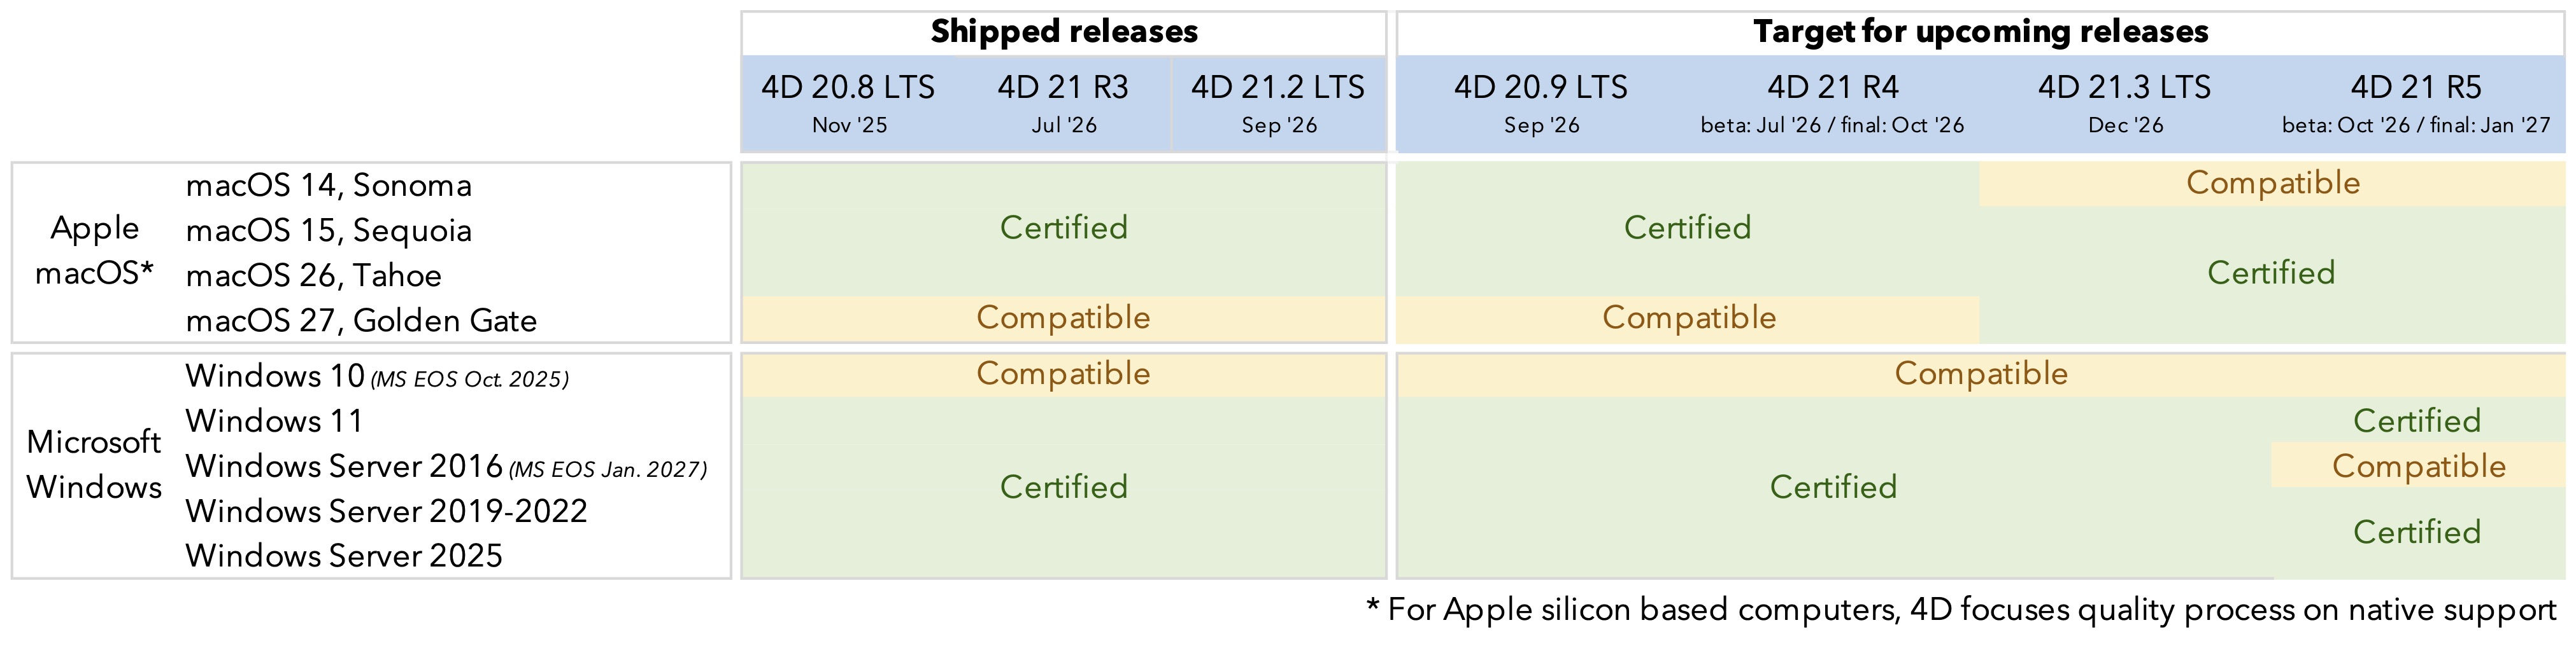Click the macOS 14, Sonoma row label
Screen dimensions: 2576x646
tap(328, 185)
